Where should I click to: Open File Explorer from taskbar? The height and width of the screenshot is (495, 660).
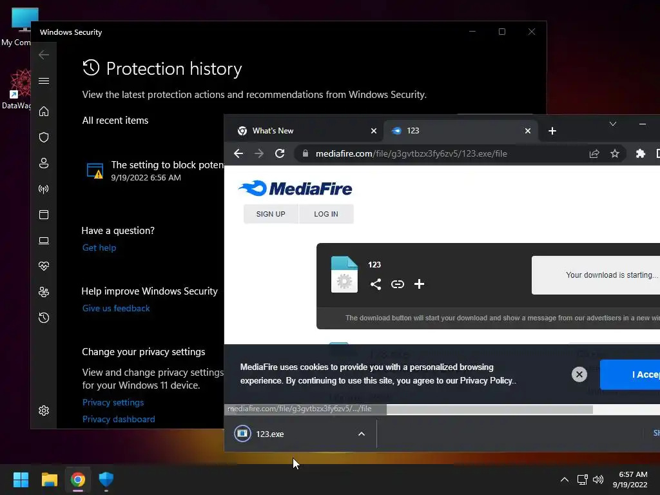(49, 480)
